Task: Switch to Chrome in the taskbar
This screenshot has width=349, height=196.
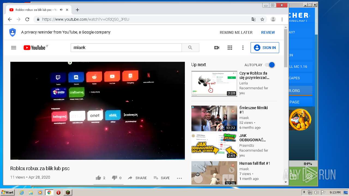Action: pyautogui.click(x=49, y=192)
